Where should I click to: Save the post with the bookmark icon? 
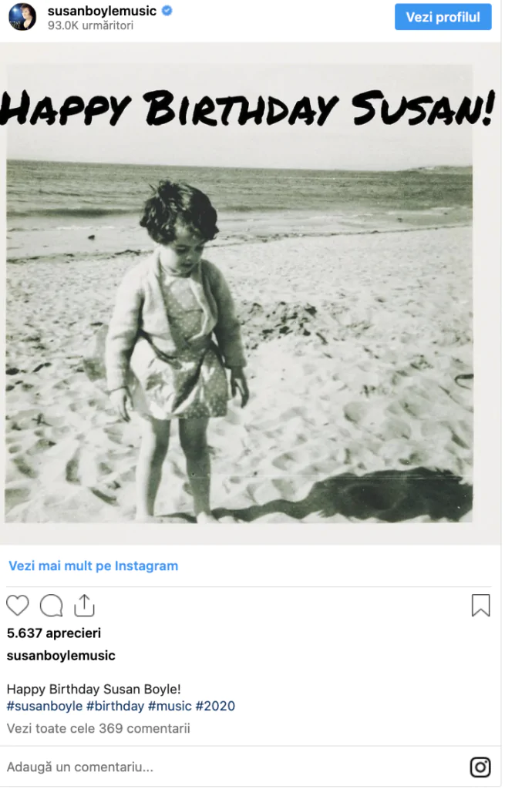click(x=480, y=606)
